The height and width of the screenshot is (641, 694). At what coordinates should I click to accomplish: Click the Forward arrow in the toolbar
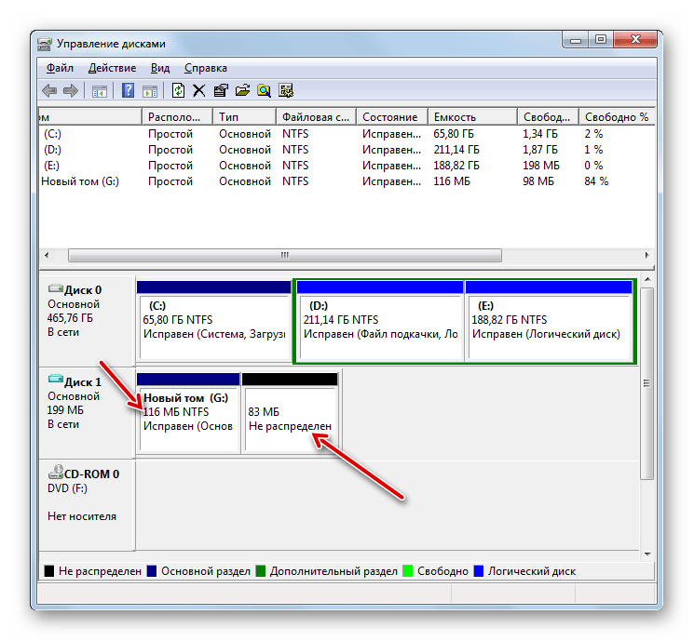coord(71,90)
